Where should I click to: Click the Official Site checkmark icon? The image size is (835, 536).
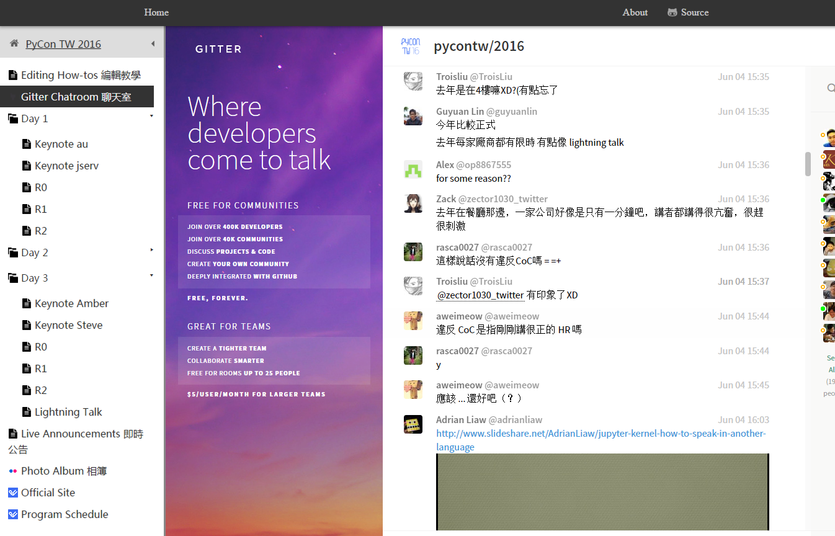(12, 493)
